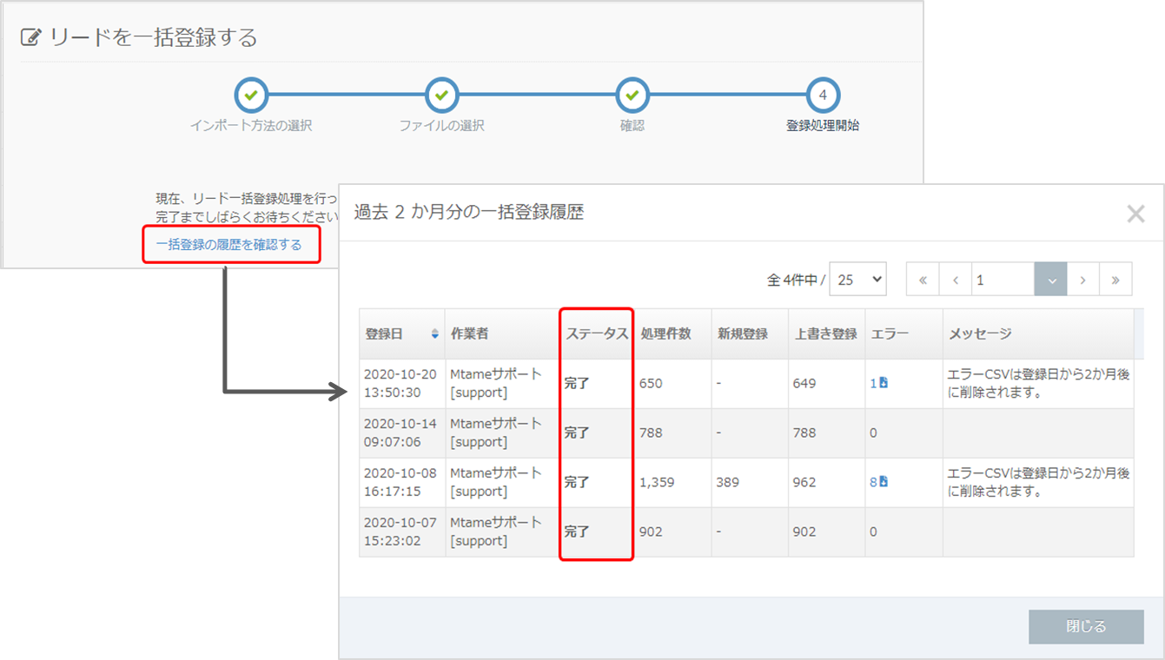The width and height of the screenshot is (1165, 660).
Task: Go to the previous page of history
Action: [955, 280]
